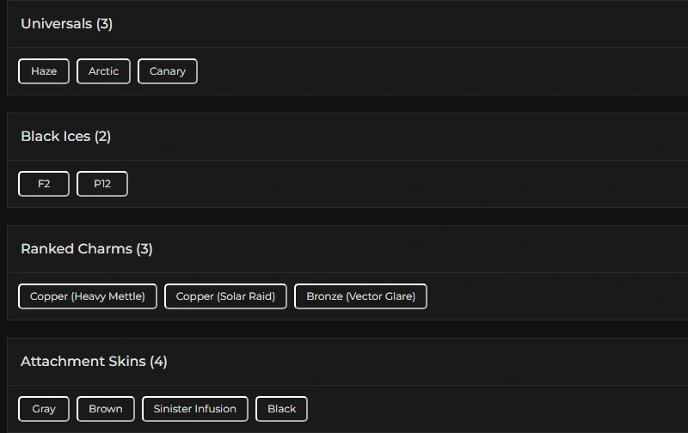The height and width of the screenshot is (433, 688).
Task: Click the Universals (3) section header
Action: coord(67,24)
